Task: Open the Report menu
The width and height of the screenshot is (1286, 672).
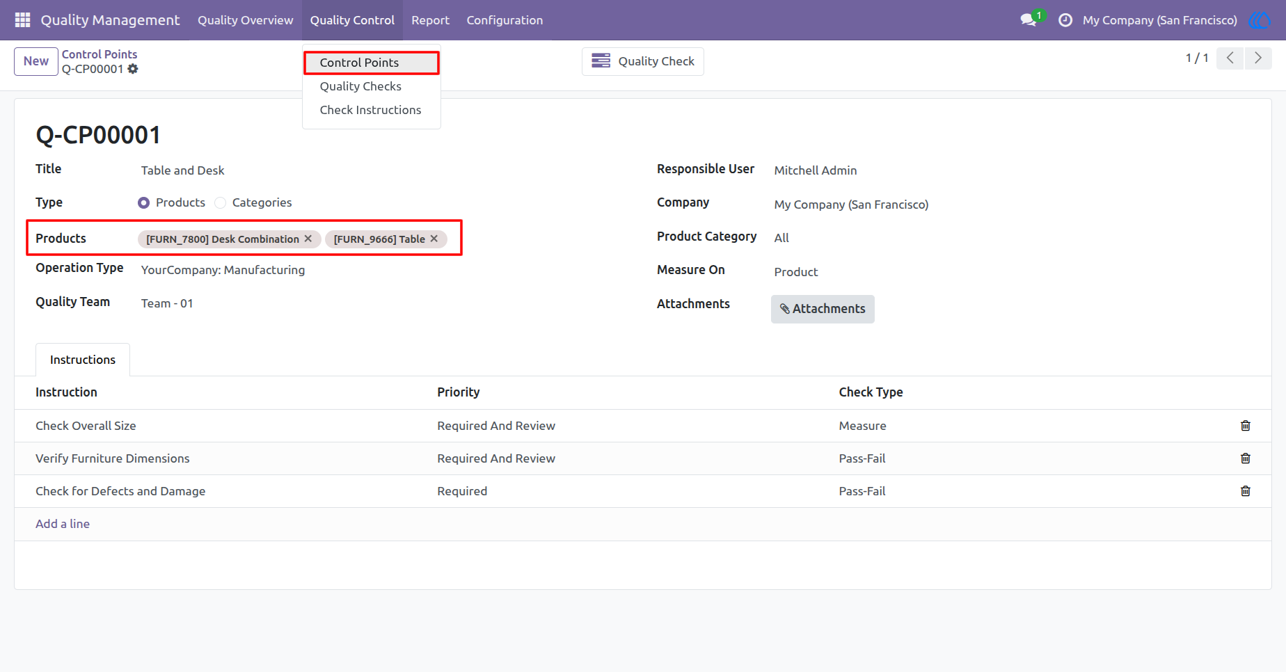Action: tap(430, 20)
